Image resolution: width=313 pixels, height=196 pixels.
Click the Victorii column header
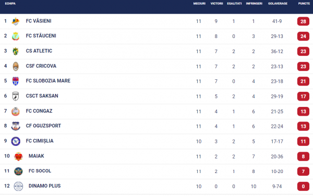coord(216,4)
